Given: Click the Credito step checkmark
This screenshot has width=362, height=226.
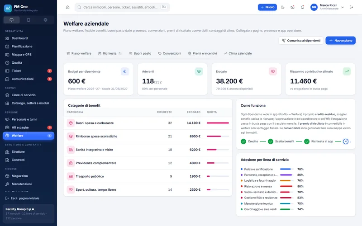Looking at the screenshot, I should (x=243, y=141).
